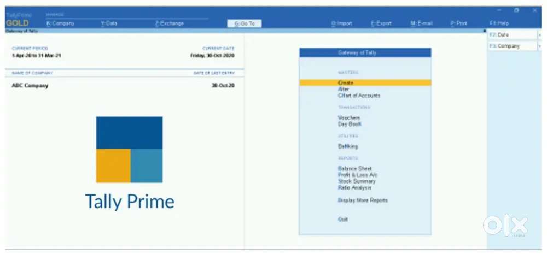
Task: Click P: Print in the top bar
Action: pos(458,23)
